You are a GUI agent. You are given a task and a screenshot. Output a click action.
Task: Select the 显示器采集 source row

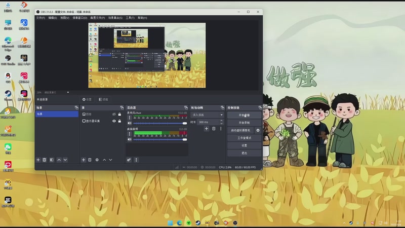102,121
